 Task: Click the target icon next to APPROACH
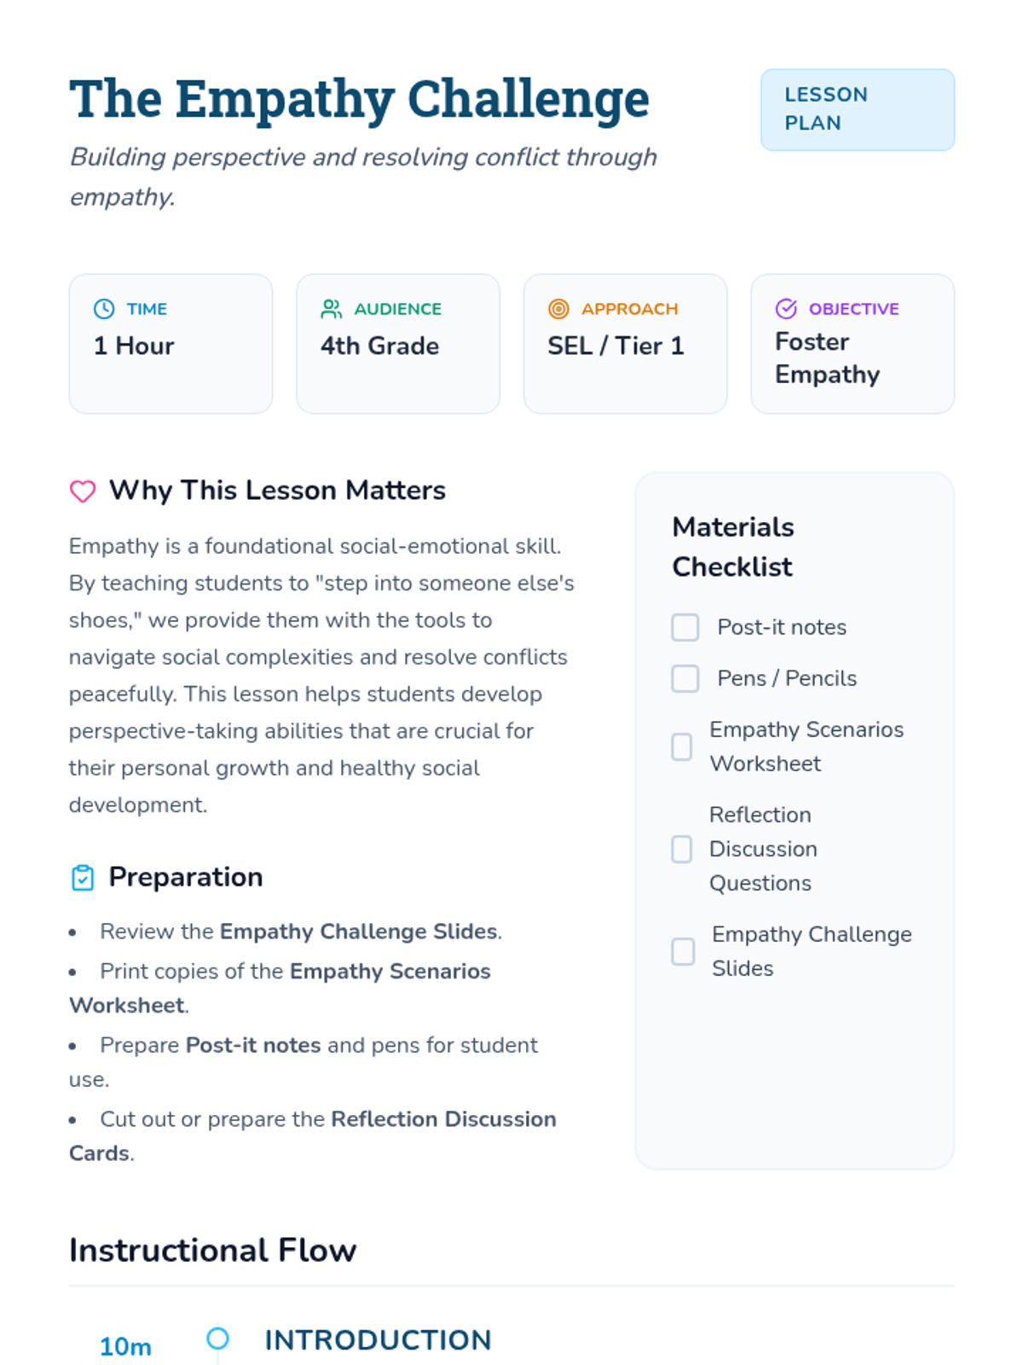[x=558, y=309]
